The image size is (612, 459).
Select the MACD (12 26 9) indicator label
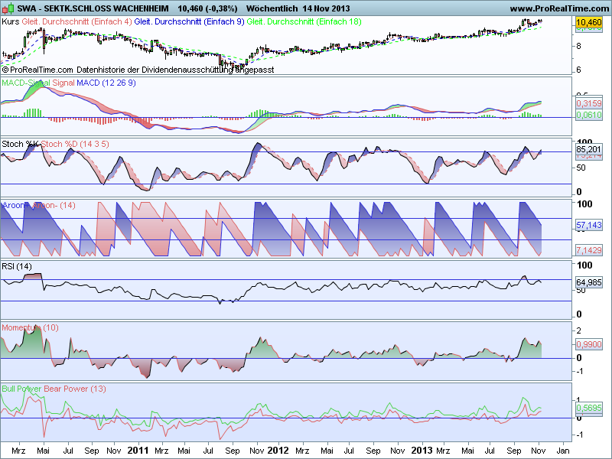click(x=106, y=83)
